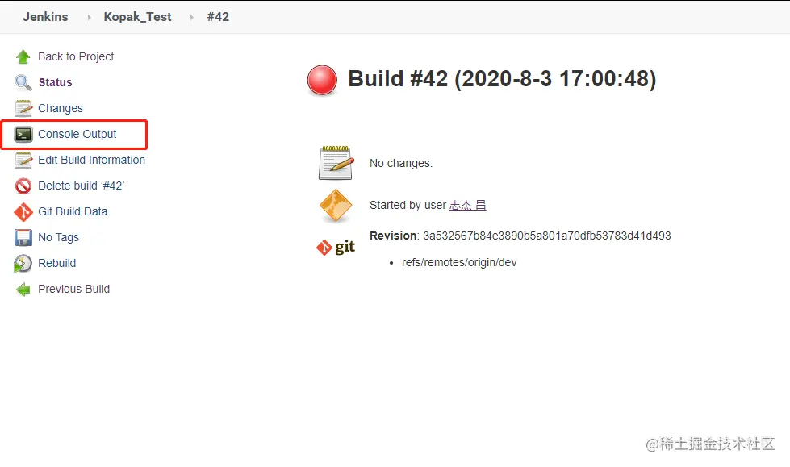Go to Kopak_Test project breadcrumb
Viewport: 790px width, 467px height.
point(137,17)
